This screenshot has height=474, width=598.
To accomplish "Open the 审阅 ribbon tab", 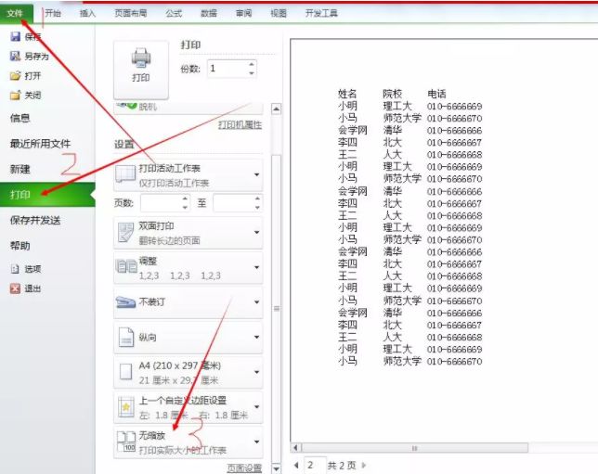I will click(243, 13).
